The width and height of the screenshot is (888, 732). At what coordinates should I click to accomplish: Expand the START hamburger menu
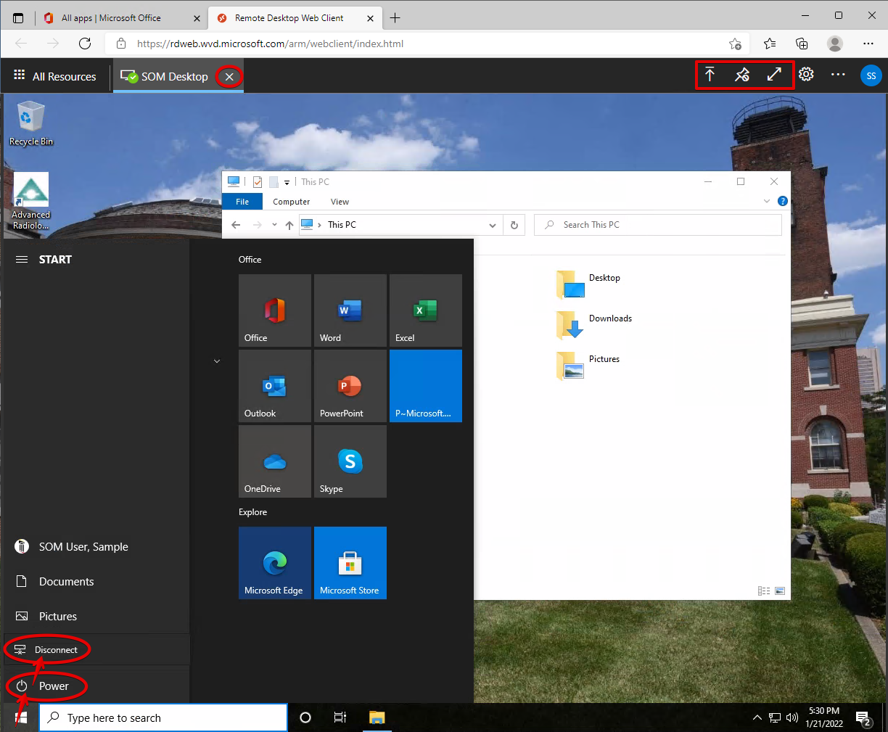point(22,260)
